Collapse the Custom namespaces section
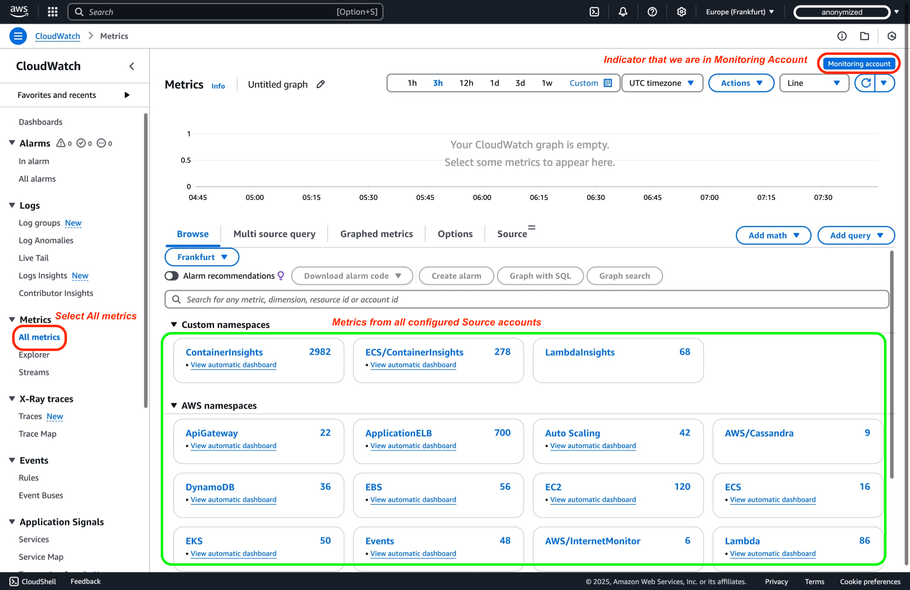Screen dimensions: 910x590 click(174, 324)
